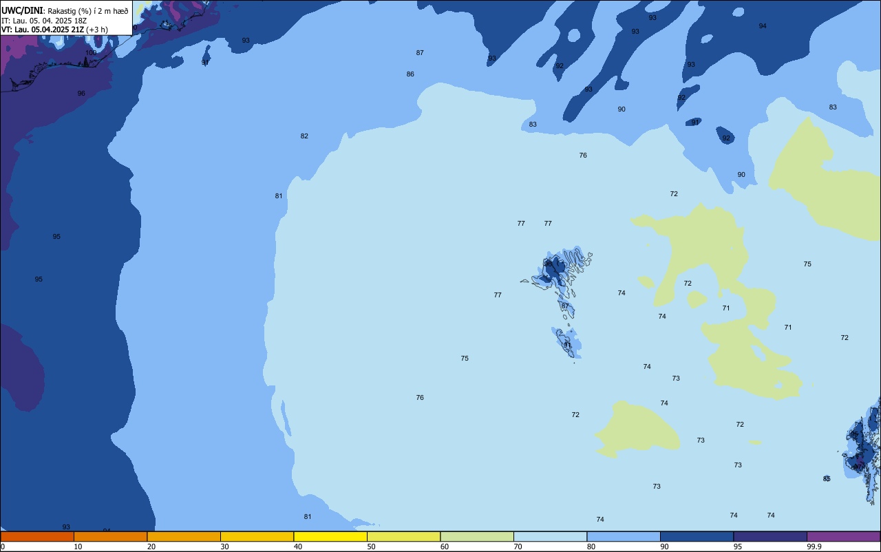Select the "50" legend tick label

pyautogui.click(x=372, y=546)
